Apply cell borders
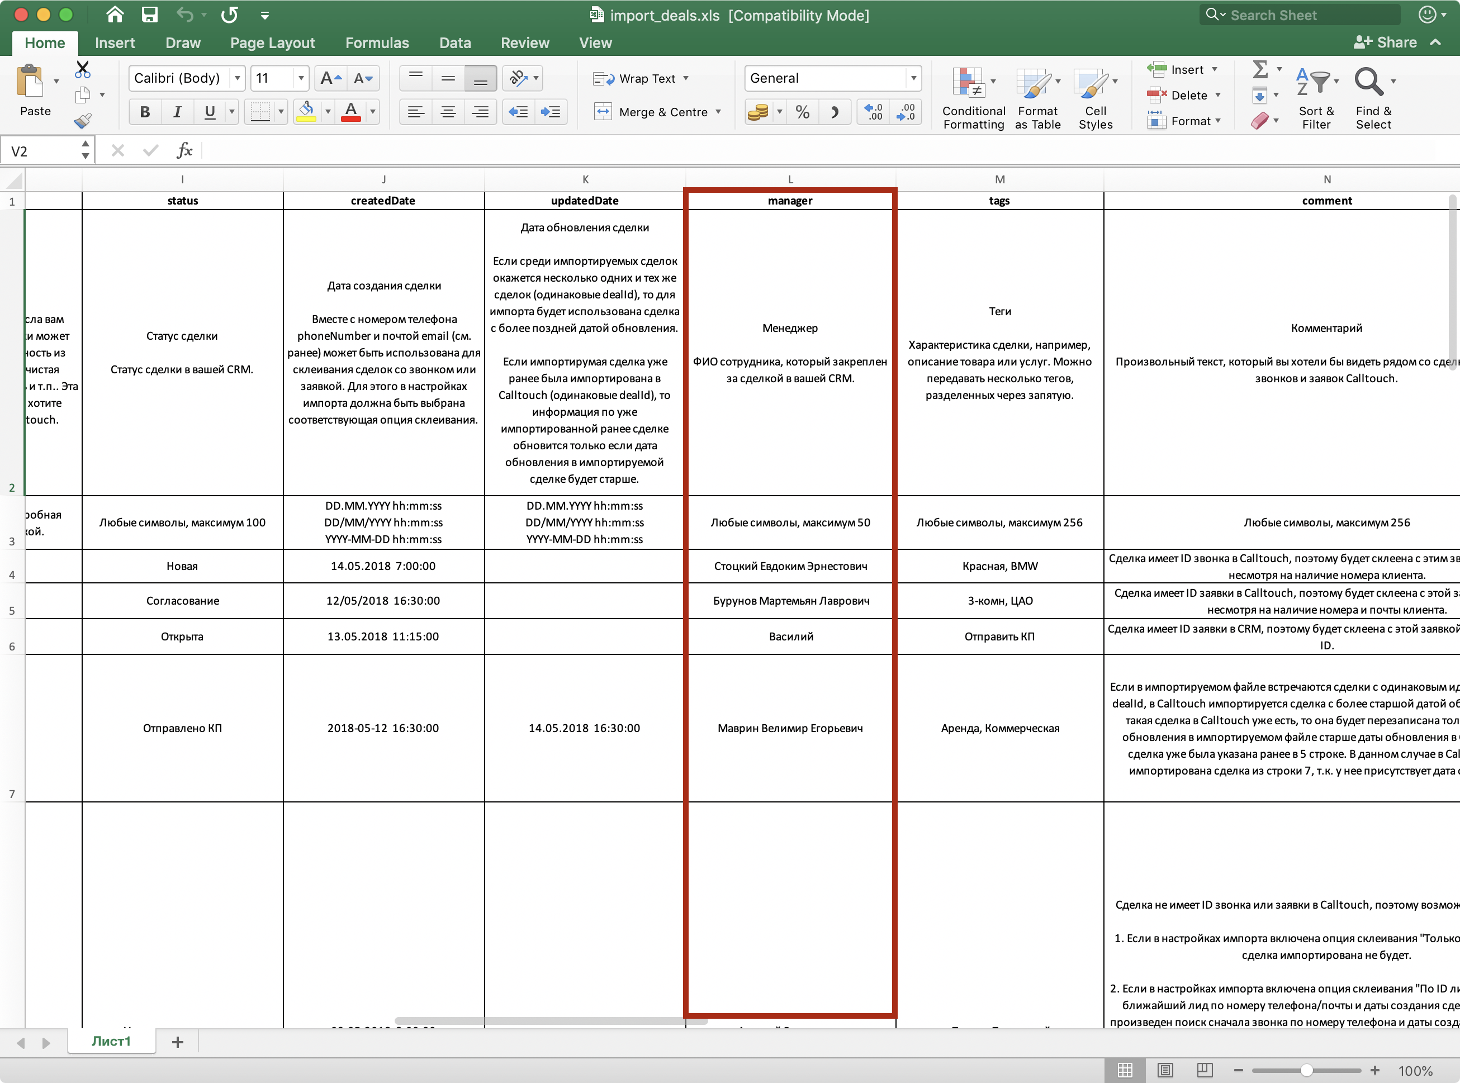Screen dimensions: 1460x1083 260,111
